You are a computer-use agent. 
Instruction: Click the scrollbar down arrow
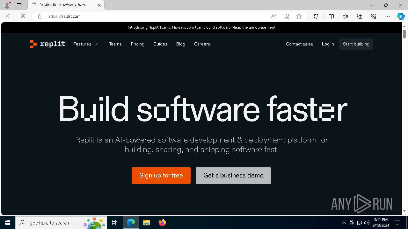coord(404,211)
